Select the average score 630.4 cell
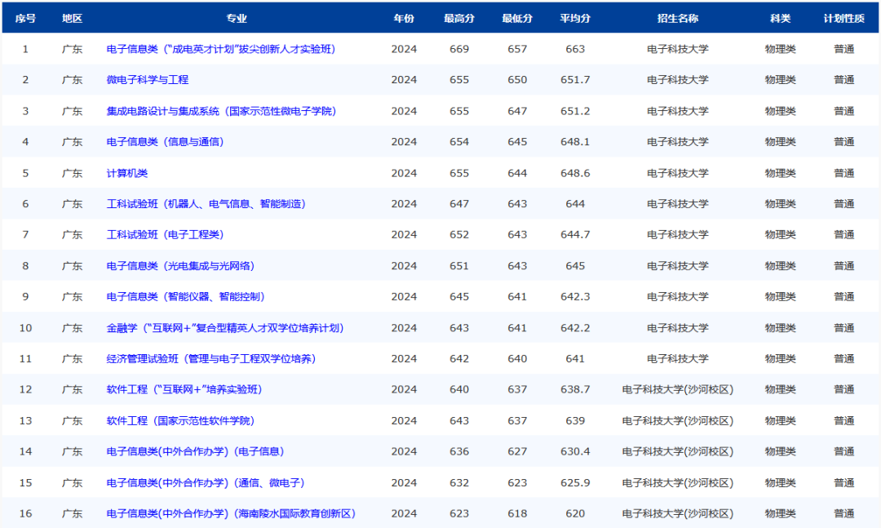 click(575, 451)
